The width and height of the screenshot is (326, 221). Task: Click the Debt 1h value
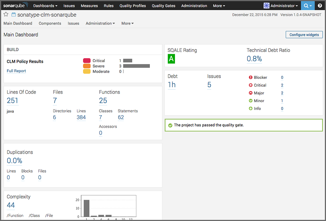pyautogui.click(x=171, y=85)
